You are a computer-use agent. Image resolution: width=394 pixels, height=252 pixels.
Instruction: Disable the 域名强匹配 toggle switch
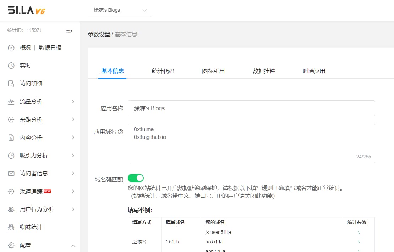pyautogui.click(x=136, y=178)
